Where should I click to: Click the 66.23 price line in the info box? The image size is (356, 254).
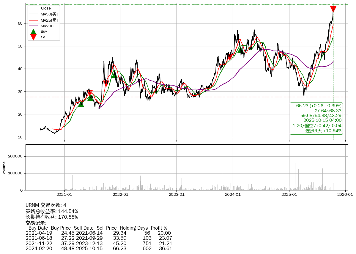319,106
